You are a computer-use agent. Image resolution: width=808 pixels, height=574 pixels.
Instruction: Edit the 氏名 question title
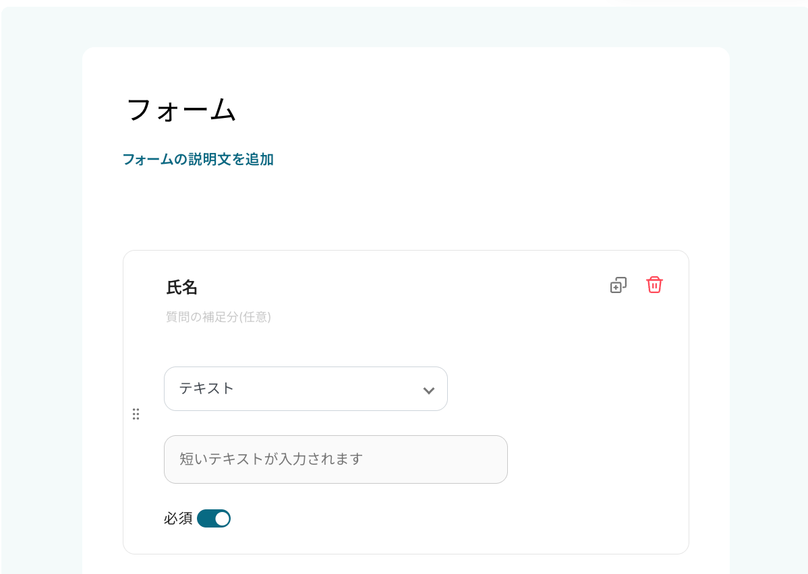point(182,288)
